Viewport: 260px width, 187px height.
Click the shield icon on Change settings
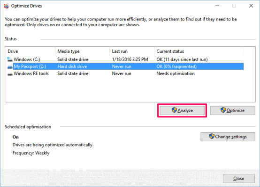212,137
